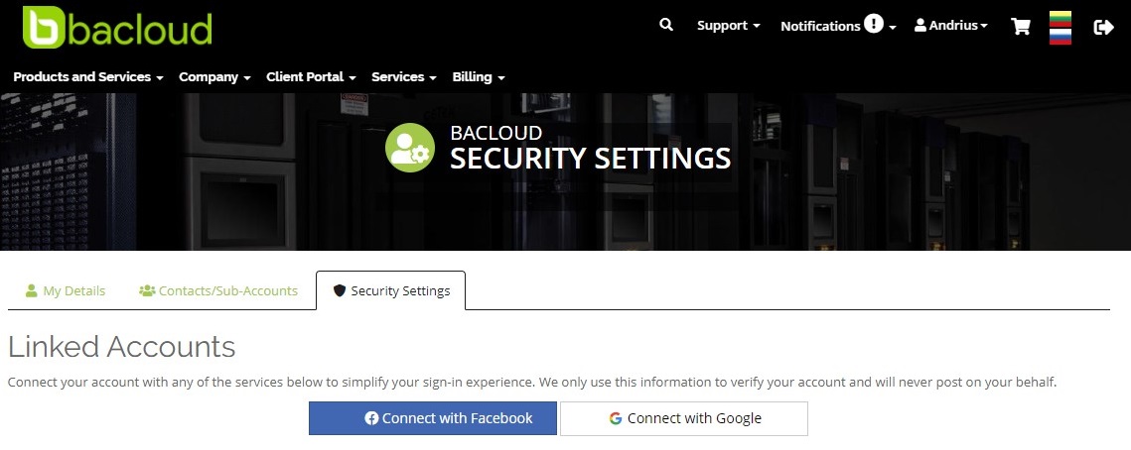
Task: Open the Billing menu
Action: [x=479, y=77]
